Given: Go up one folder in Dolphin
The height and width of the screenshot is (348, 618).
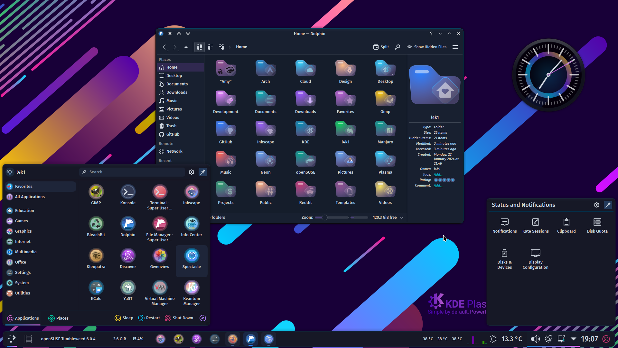Looking at the screenshot, I should pos(186,47).
